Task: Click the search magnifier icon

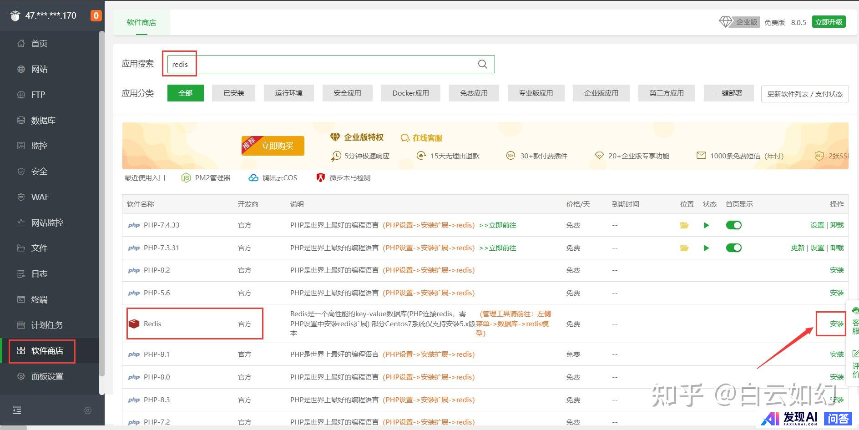Action: (483, 64)
